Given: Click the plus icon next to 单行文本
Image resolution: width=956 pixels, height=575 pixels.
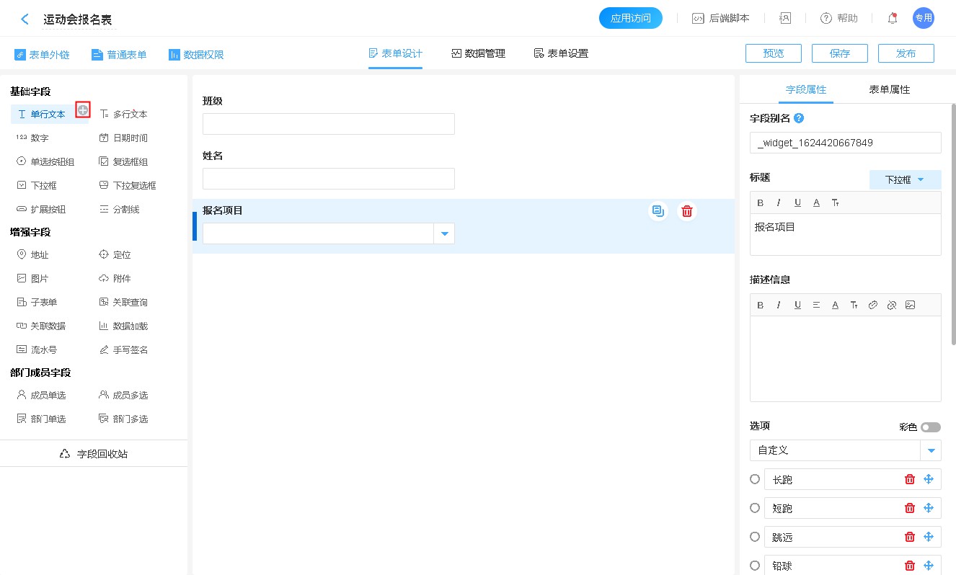Looking at the screenshot, I should pos(83,110).
